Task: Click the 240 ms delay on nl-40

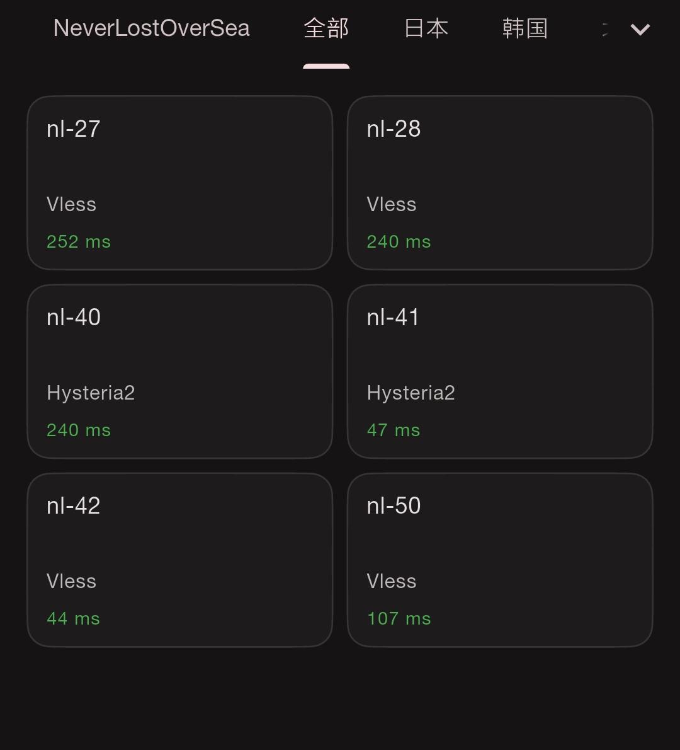Action: (x=79, y=430)
